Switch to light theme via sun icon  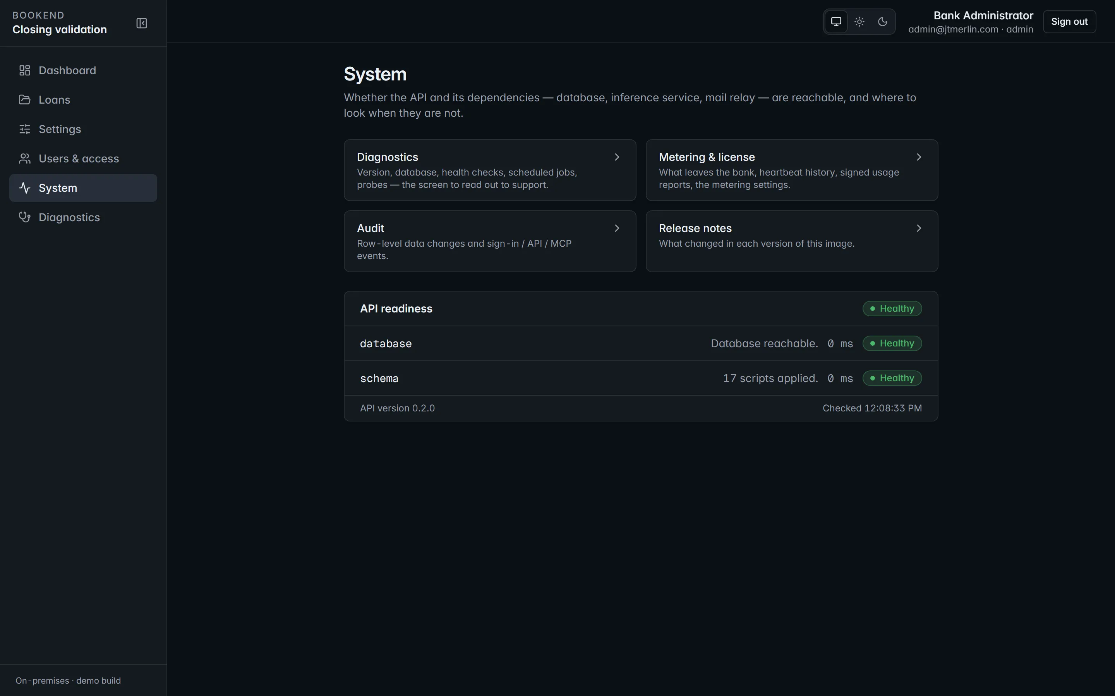[x=859, y=22]
